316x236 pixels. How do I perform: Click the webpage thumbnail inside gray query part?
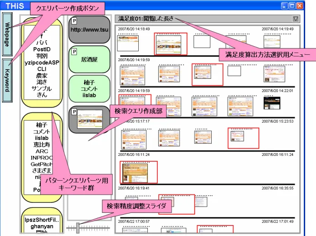[x=90, y=119]
